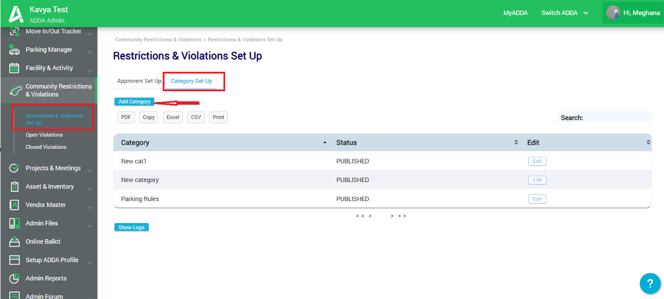Open the help question mark bubble

tap(650, 283)
